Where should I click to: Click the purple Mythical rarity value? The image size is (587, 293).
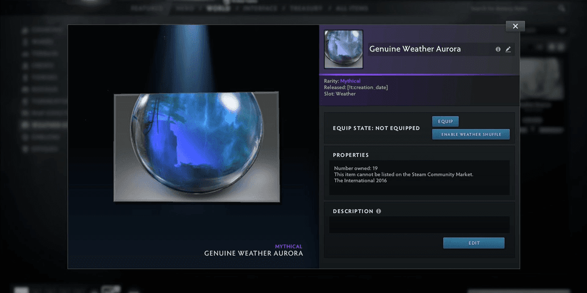click(351, 81)
